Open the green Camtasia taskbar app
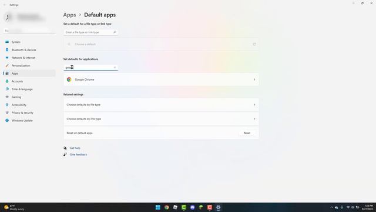The width and height of the screenshot is (376, 212). [184, 207]
